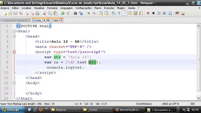Click the Paste clipboard icon

(x=55, y=13)
